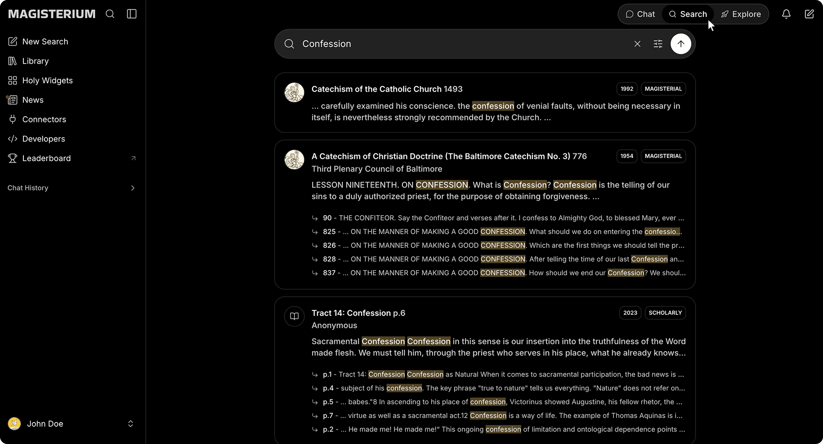Submit search with the arrow button

(x=681, y=44)
